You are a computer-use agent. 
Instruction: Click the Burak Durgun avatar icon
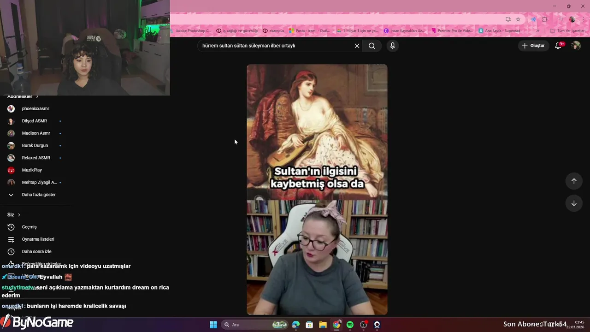11,146
